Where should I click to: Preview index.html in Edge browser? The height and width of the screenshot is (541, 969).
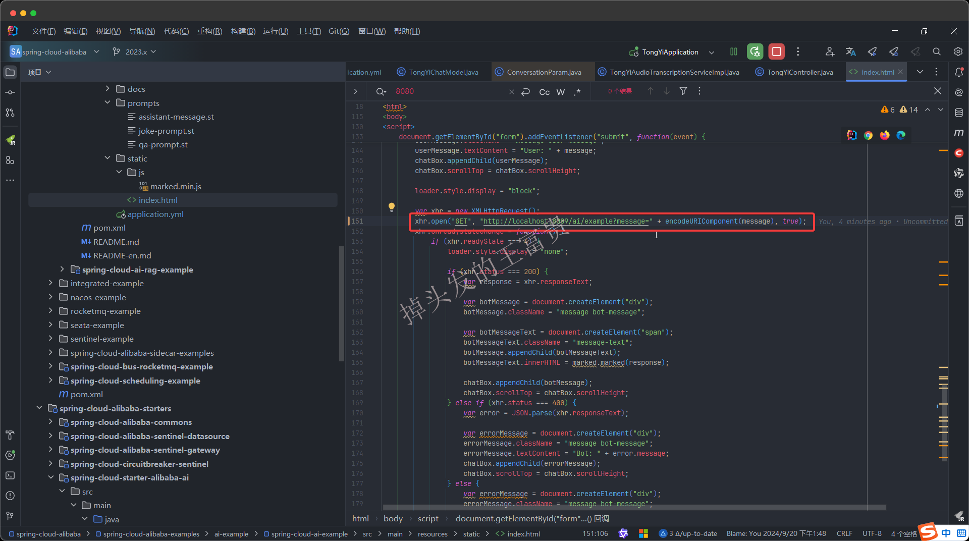901,135
